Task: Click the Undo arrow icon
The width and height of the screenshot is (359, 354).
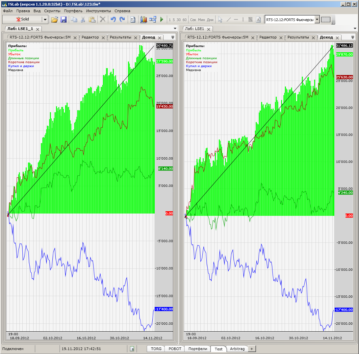Action: [113, 20]
